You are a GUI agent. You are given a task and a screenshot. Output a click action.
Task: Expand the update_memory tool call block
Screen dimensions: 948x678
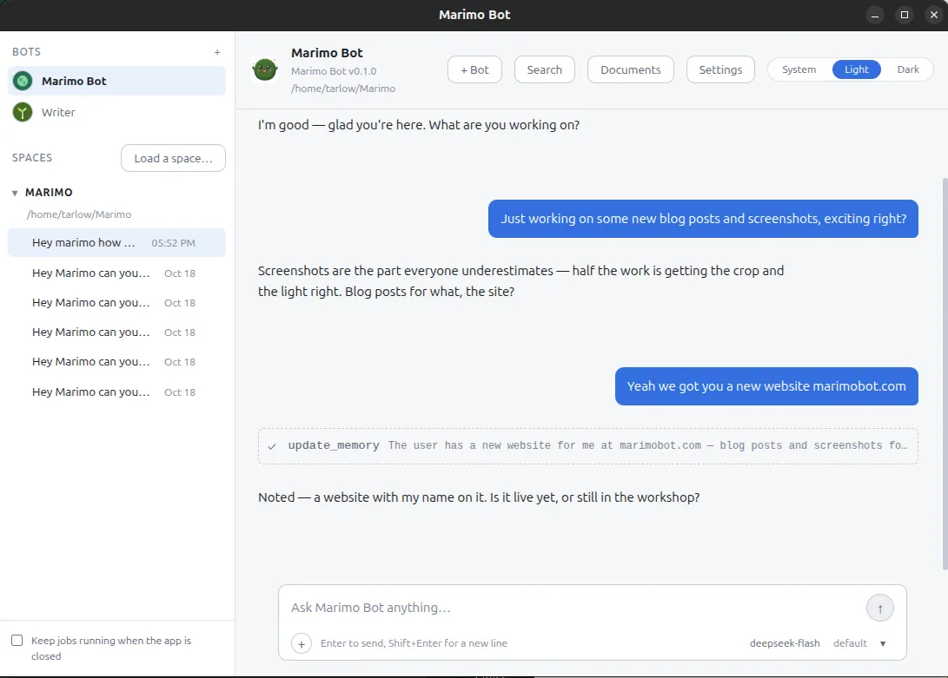tap(587, 446)
